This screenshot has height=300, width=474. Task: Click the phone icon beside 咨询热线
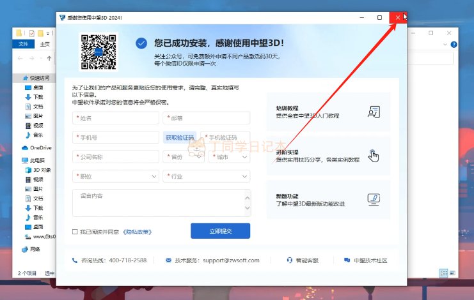coord(76,260)
